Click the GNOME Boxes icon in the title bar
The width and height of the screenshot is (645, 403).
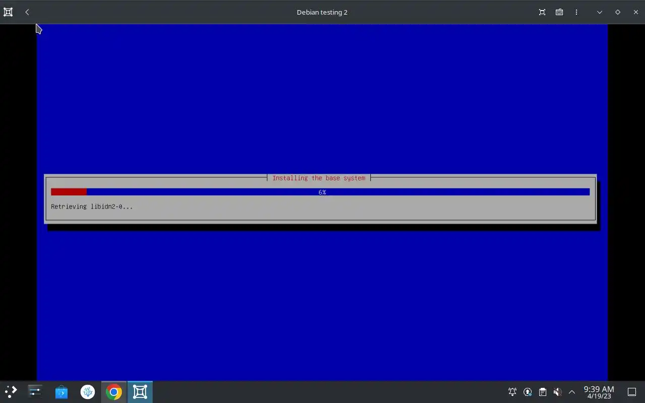click(x=8, y=12)
